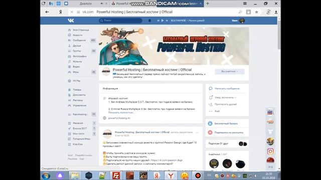This screenshot has width=321, height=180.
Task: Open the notifications bell in VK header
Action: click(x=149, y=20)
